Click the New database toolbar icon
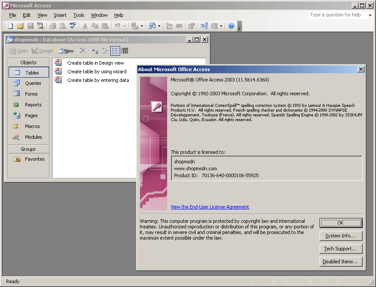Screen dimensions: 376x287 point(11,26)
